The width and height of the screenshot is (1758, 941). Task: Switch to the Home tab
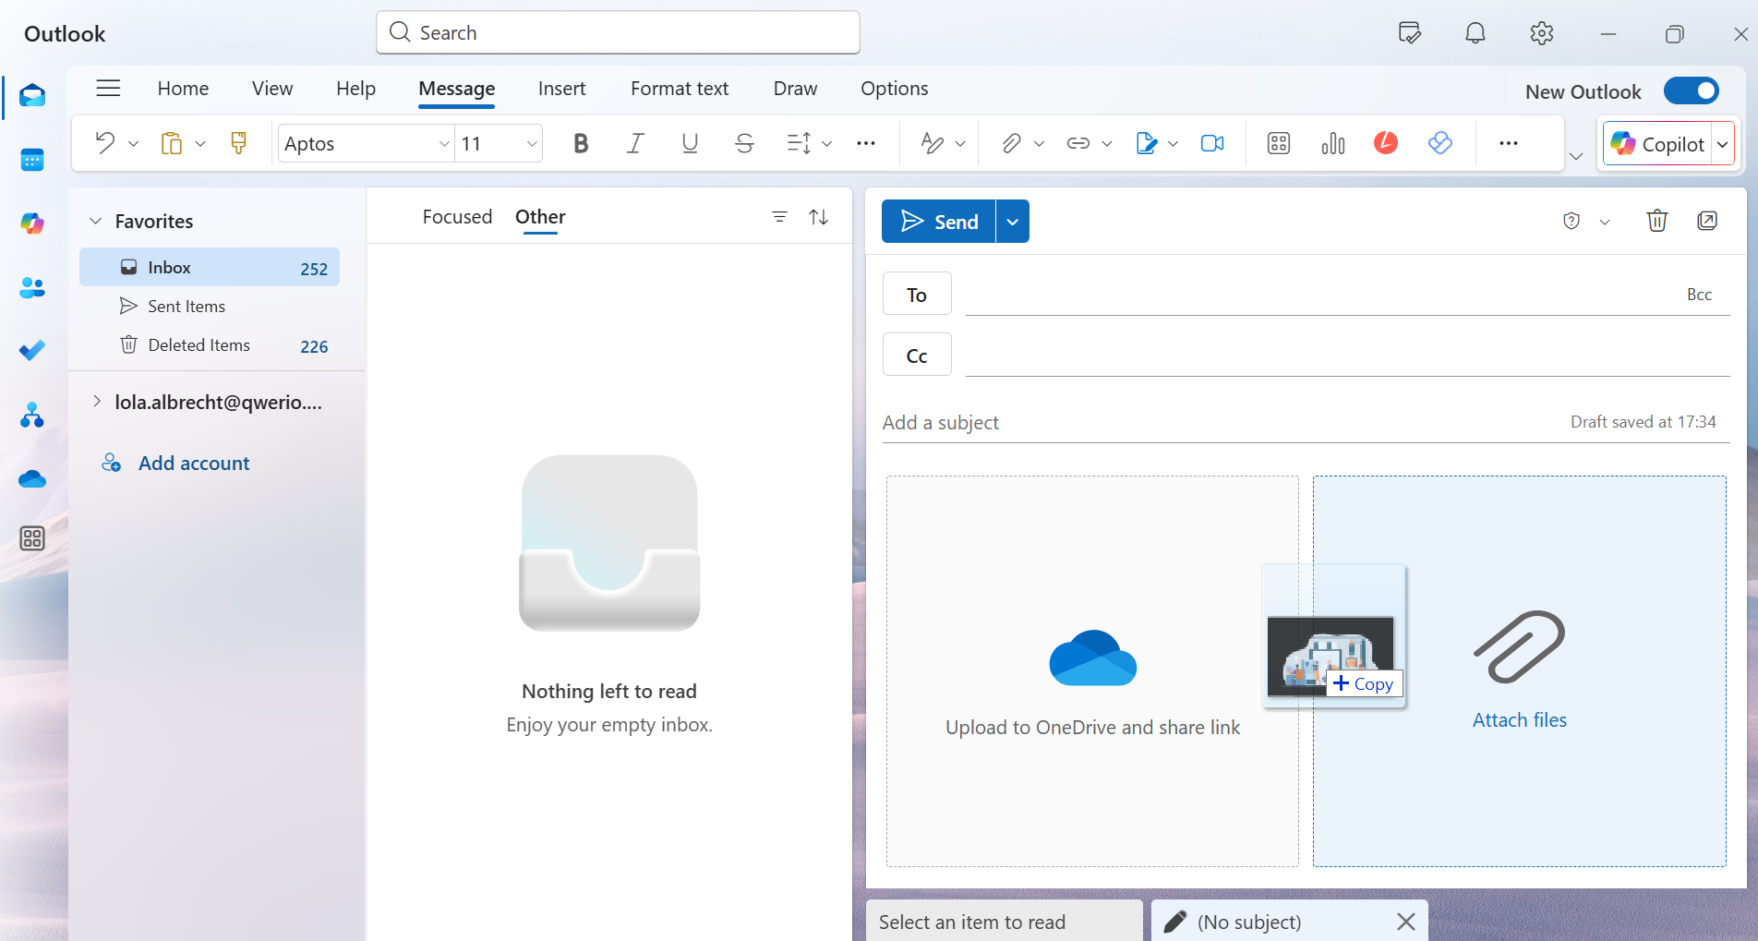pos(183,89)
